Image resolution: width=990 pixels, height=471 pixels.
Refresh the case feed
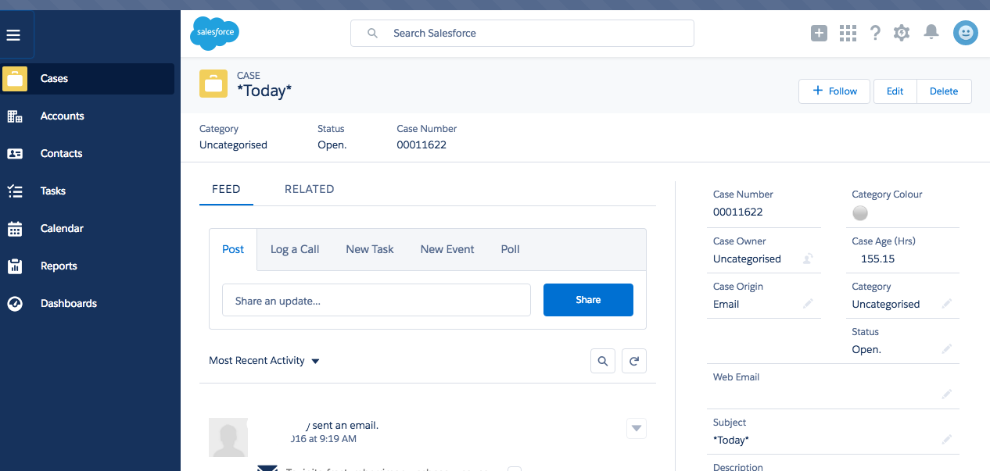coord(634,361)
